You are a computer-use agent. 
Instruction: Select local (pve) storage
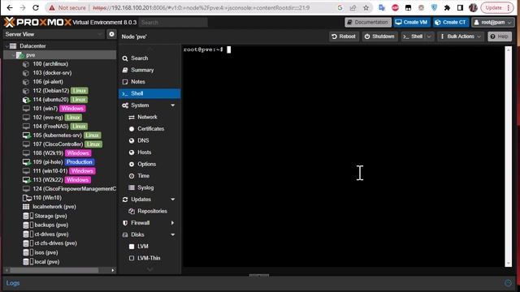(47, 262)
